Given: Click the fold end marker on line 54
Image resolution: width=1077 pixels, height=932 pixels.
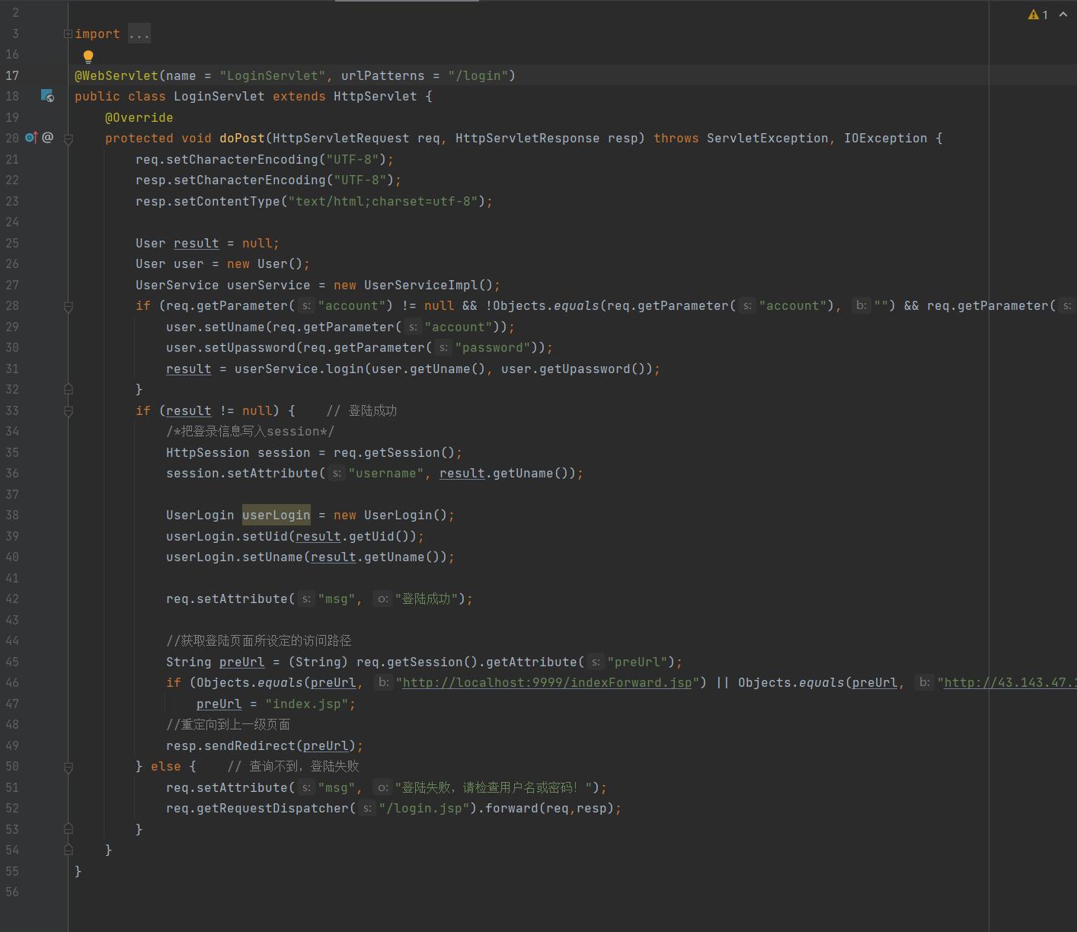Looking at the screenshot, I should [68, 850].
